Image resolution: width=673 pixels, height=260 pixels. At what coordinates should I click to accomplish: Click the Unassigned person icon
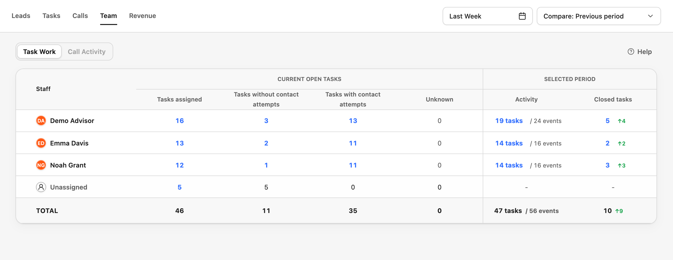coord(41,187)
